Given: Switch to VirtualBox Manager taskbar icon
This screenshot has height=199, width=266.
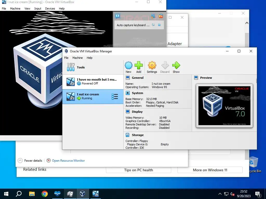Looking at the screenshot, I should coord(83,194).
